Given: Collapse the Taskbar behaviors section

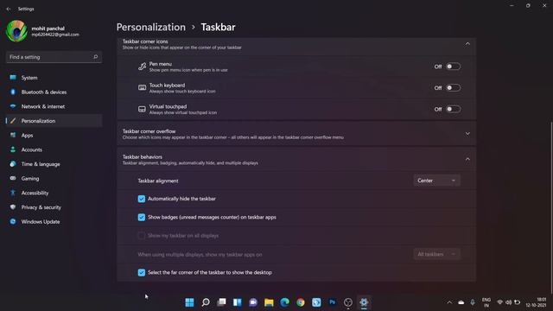Looking at the screenshot, I should point(467,159).
